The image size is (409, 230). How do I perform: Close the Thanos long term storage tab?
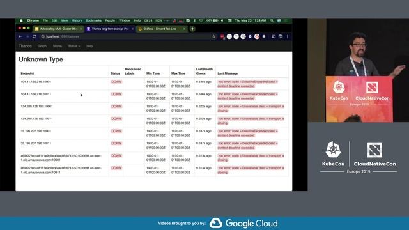[x=132, y=29]
